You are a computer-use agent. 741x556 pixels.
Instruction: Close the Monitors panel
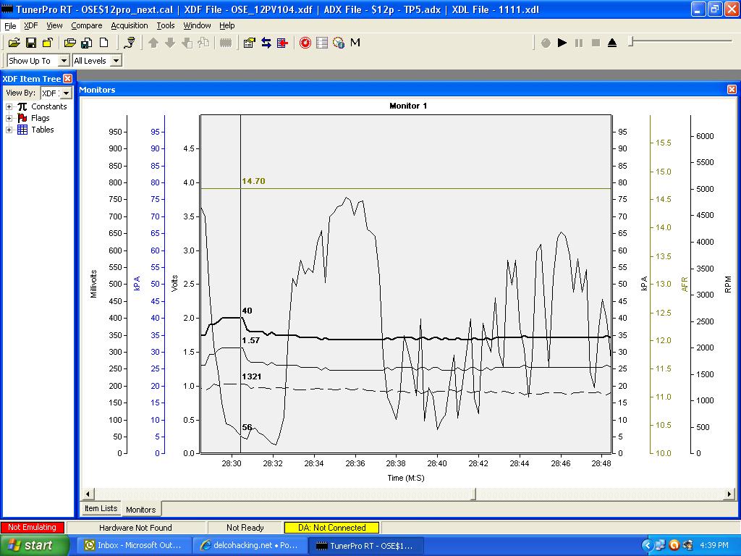[x=732, y=89]
